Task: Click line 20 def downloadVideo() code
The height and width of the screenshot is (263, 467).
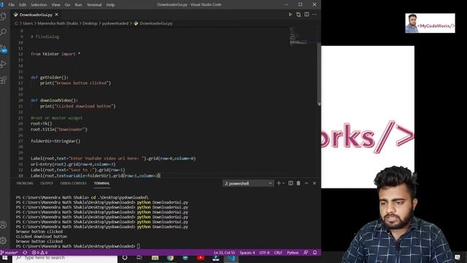Action: [x=54, y=101]
